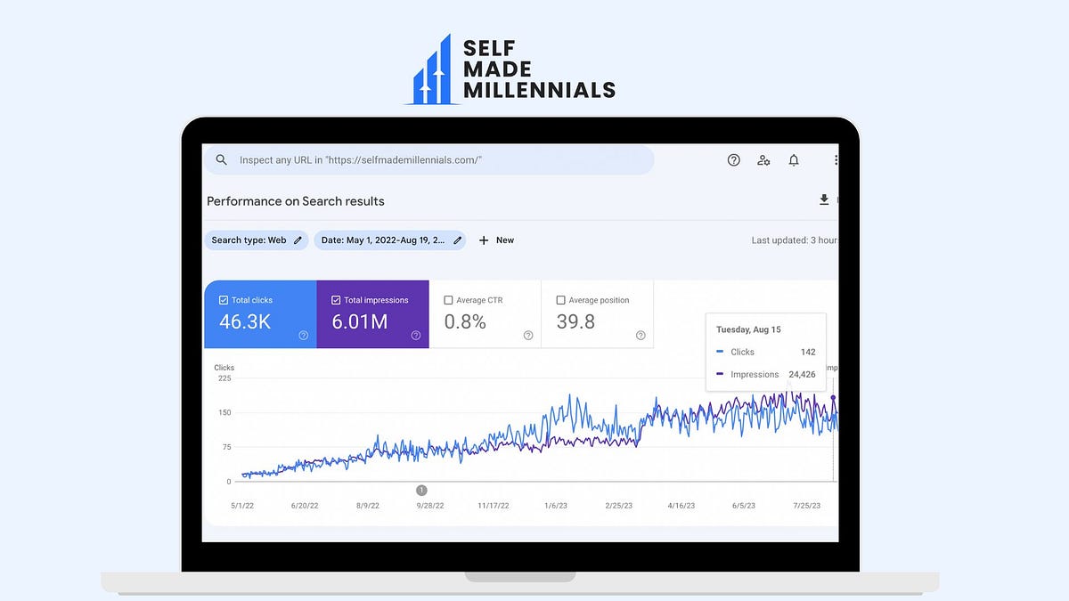Viewport: 1069px width, 601px height.
Task: Click the 6.01M total impressions value
Action: coord(360,322)
